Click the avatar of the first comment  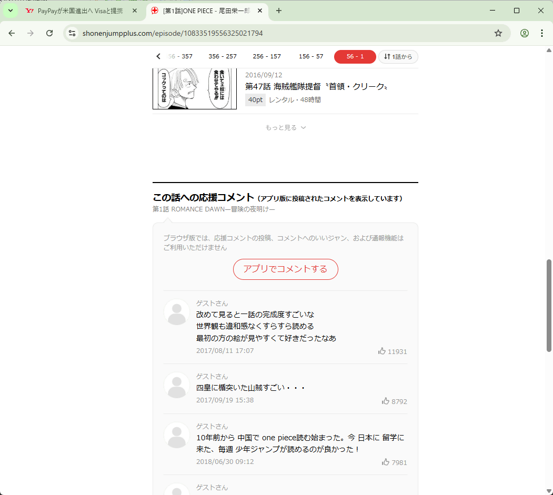coord(177,312)
